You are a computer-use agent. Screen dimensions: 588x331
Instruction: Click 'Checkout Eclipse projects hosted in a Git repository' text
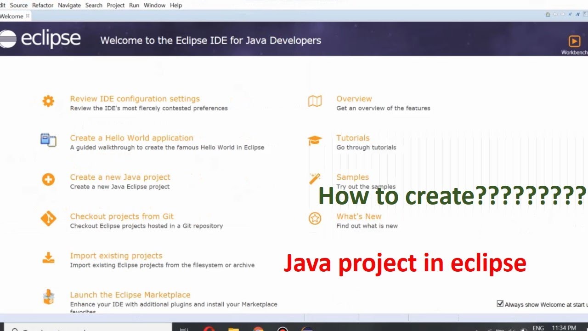pos(147,226)
